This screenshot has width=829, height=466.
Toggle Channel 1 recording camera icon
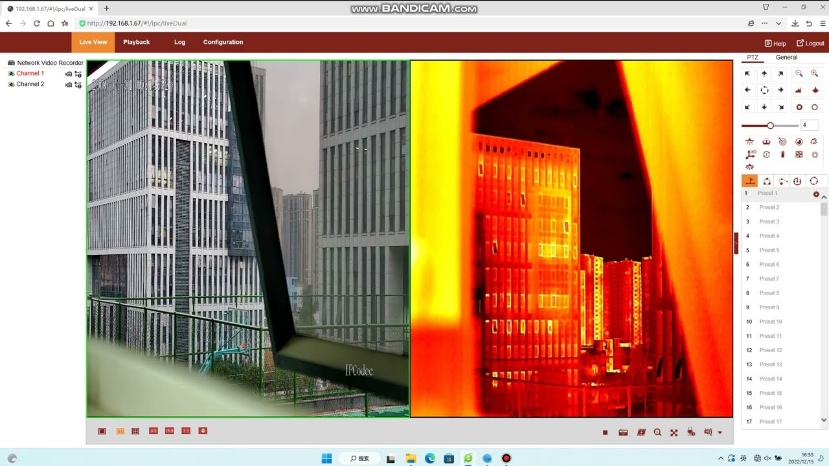click(x=69, y=74)
